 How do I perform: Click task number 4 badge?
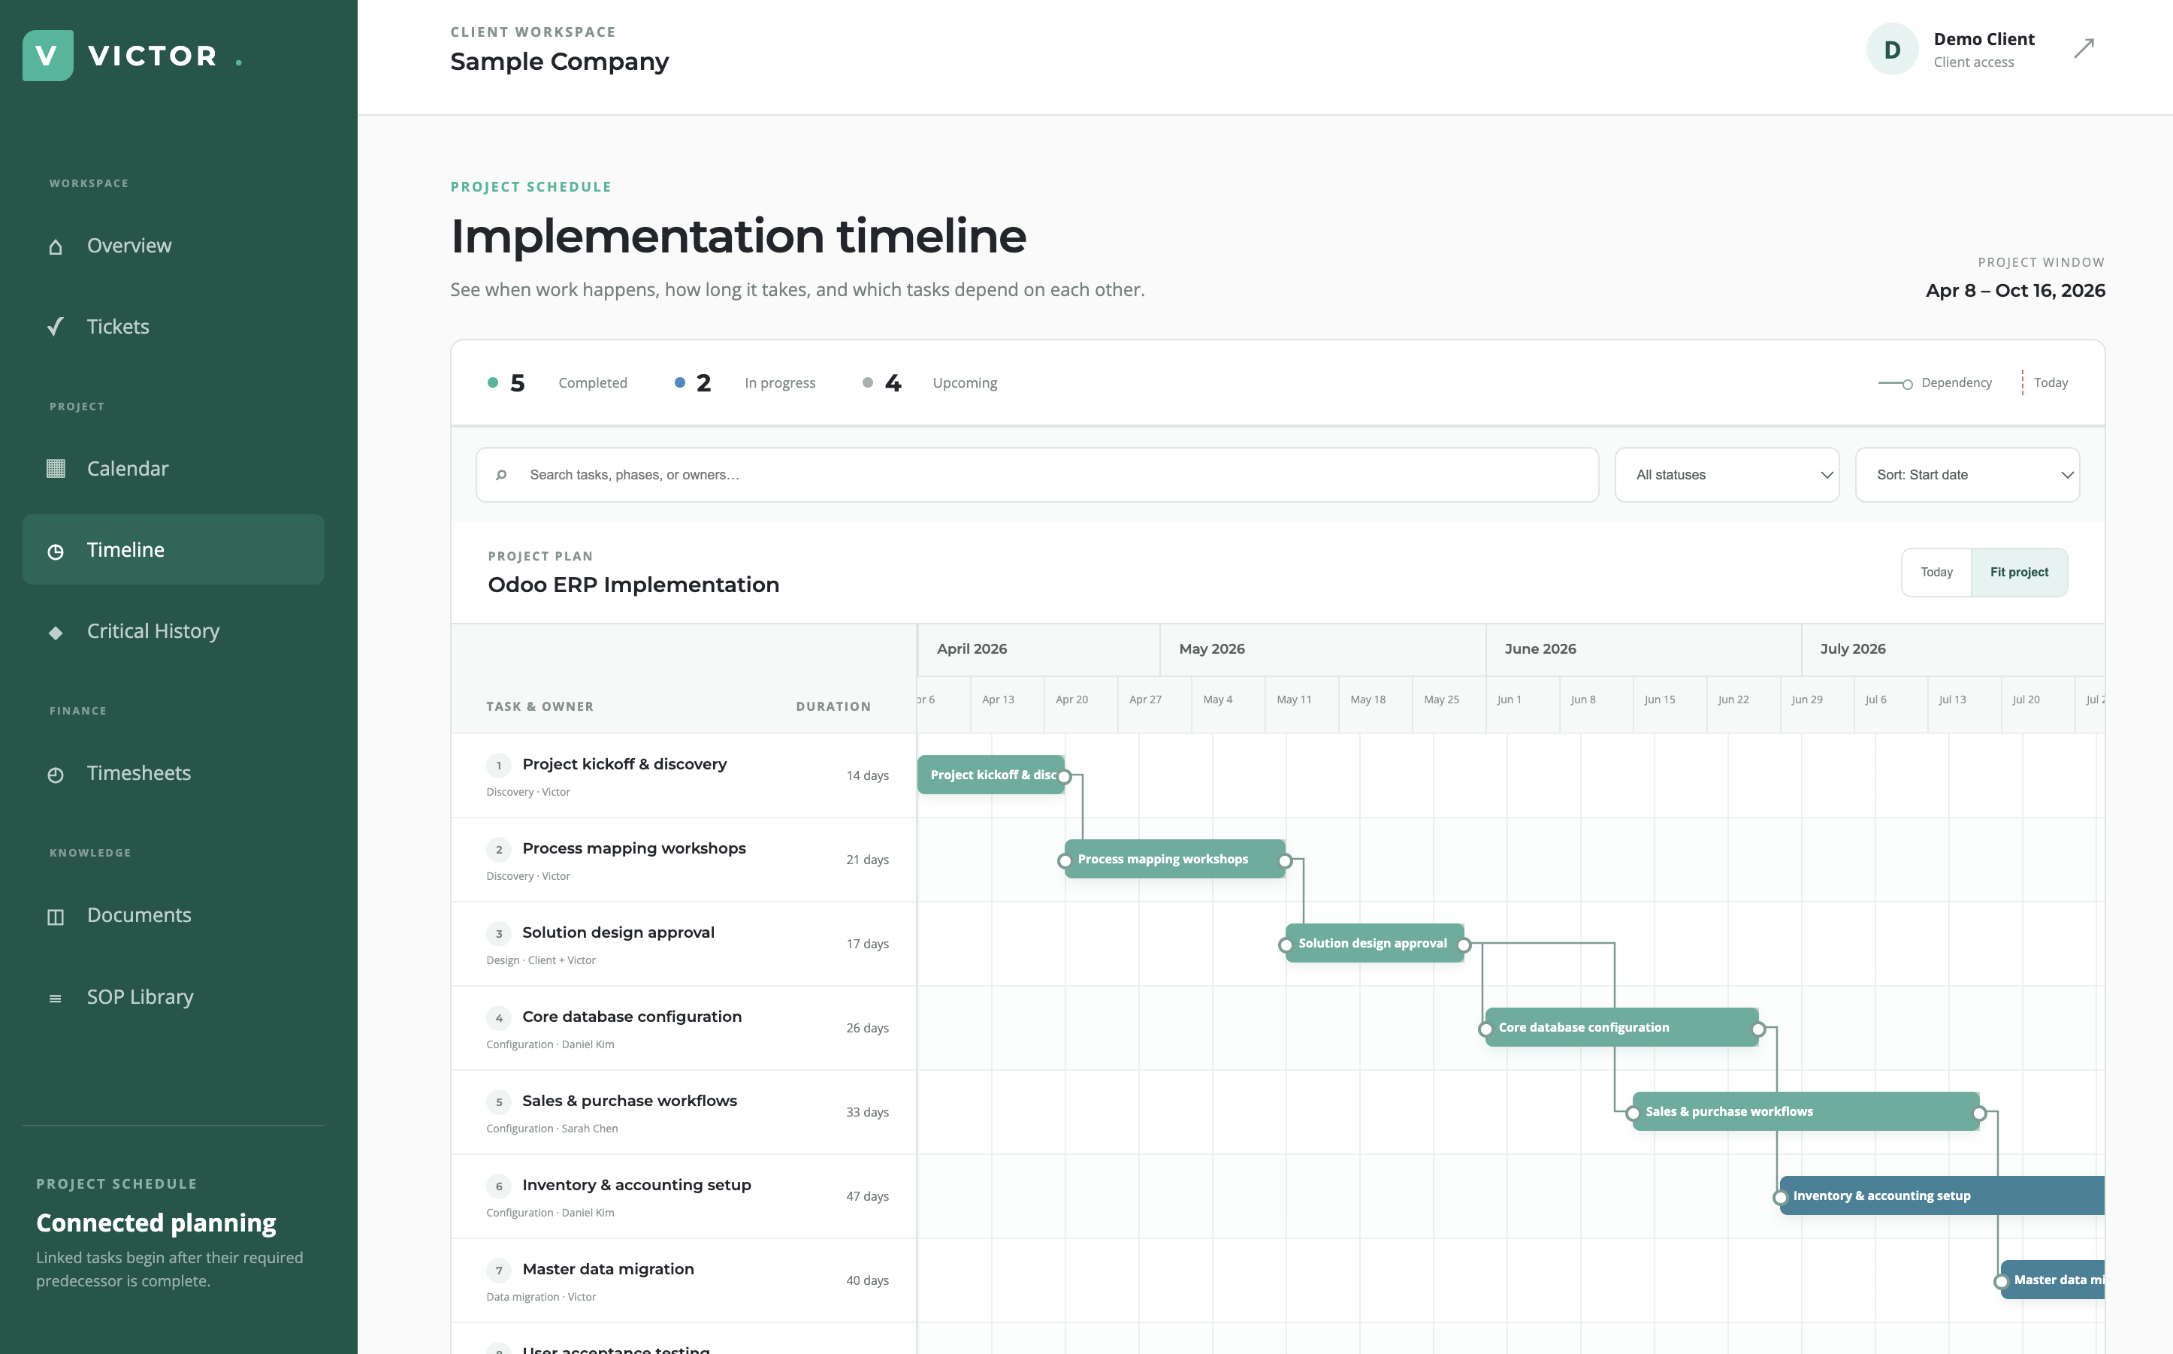click(x=499, y=1018)
